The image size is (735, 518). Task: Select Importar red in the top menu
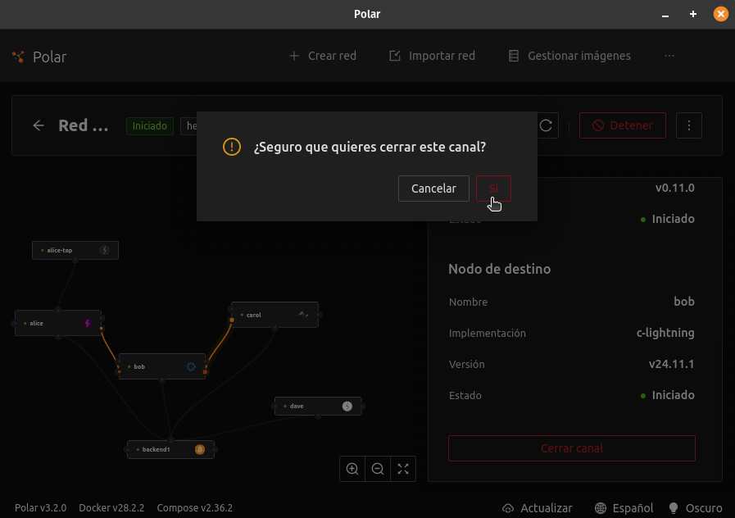(x=432, y=56)
